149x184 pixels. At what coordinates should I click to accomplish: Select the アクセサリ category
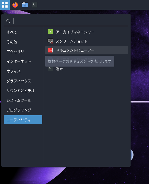[x=23, y=52]
